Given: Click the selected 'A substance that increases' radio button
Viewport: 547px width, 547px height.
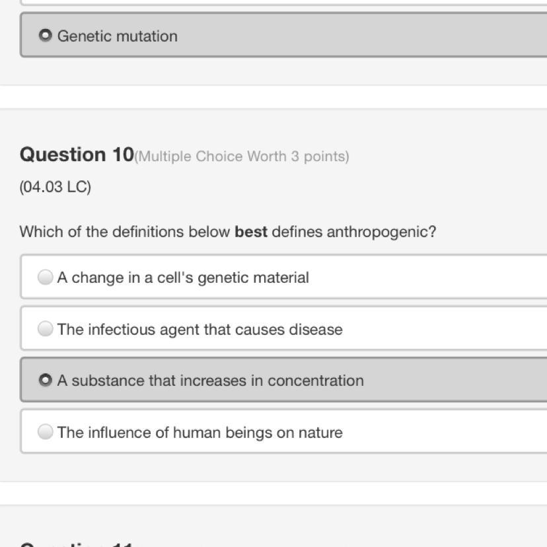Looking at the screenshot, I should click(45, 381).
